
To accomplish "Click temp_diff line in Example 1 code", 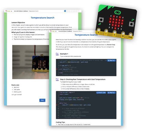I will pyautogui.click(x=74, y=62).
